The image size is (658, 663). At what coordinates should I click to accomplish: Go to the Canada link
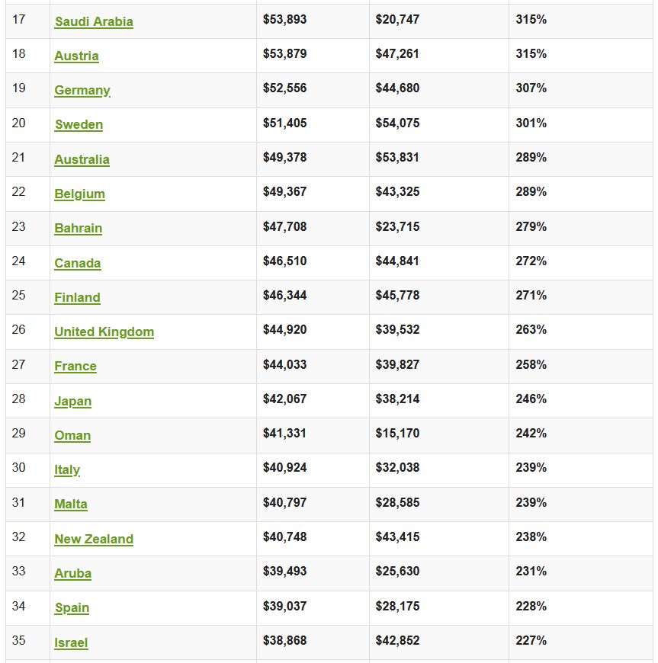pos(77,263)
